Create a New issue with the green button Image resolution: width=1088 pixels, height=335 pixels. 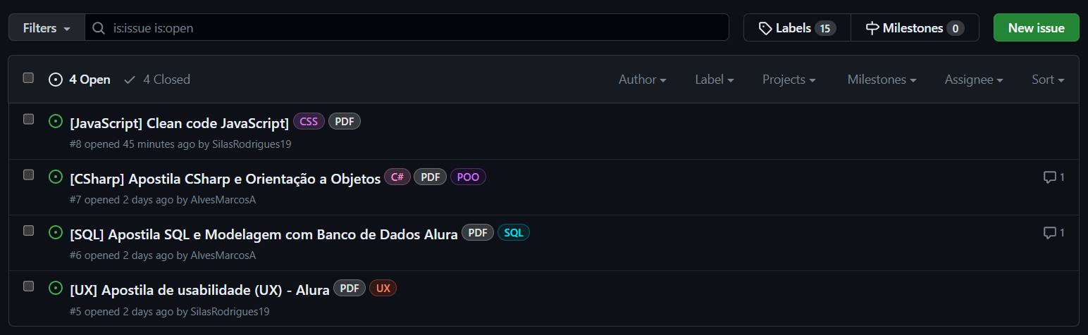point(1036,28)
